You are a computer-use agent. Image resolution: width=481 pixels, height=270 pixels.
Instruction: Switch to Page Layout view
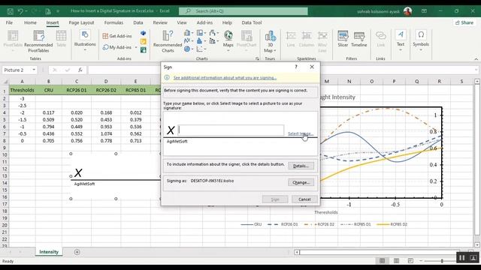396,261
